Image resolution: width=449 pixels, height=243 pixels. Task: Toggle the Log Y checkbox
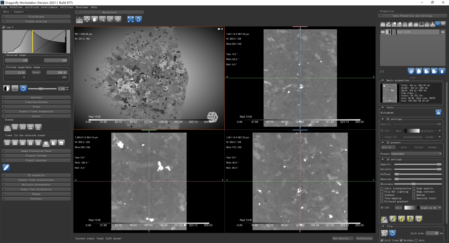click(x=4, y=27)
